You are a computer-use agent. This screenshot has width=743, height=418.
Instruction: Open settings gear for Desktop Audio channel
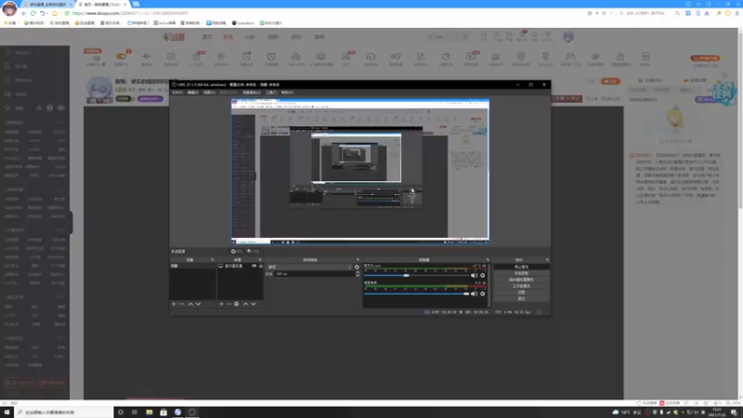[482, 294]
